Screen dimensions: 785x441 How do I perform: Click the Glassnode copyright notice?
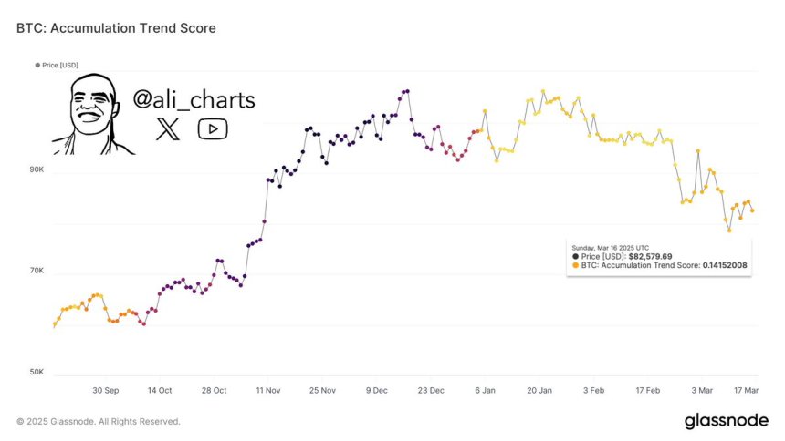click(x=99, y=422)
